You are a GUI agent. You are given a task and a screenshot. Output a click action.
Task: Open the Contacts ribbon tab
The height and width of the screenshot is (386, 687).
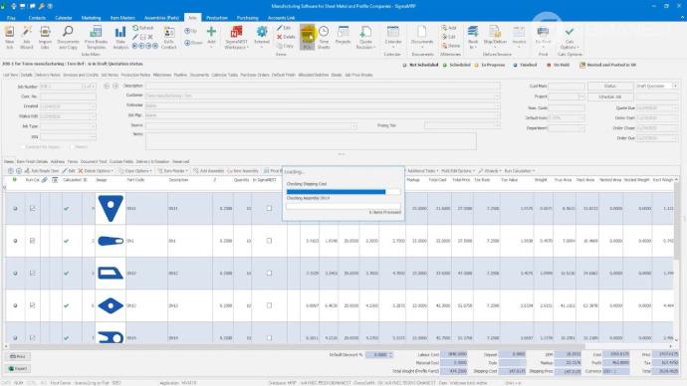[x=37, y=18]
